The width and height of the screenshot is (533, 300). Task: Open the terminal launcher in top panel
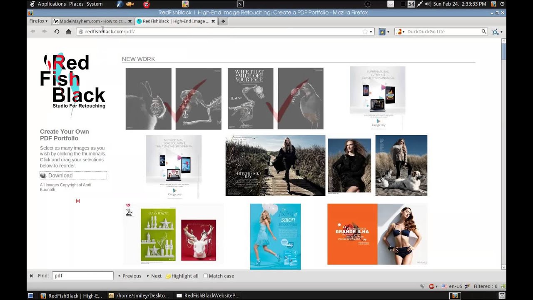(240, 4)
